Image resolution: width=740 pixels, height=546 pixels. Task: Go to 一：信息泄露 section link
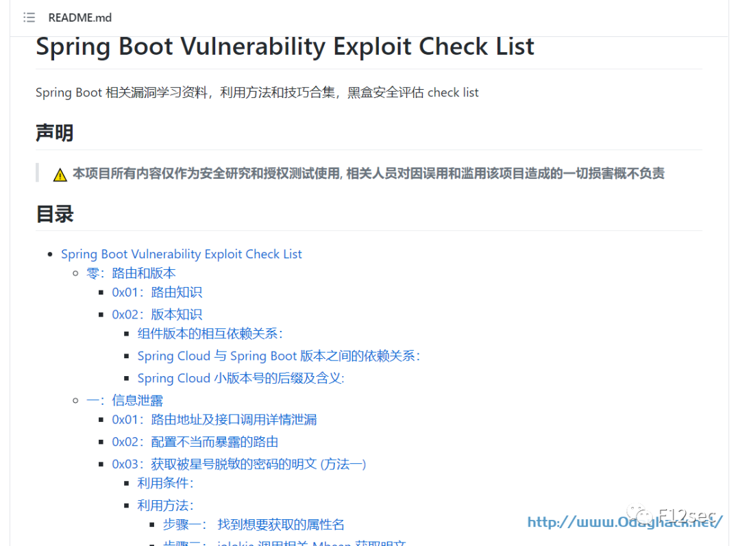tap(125, 401)
